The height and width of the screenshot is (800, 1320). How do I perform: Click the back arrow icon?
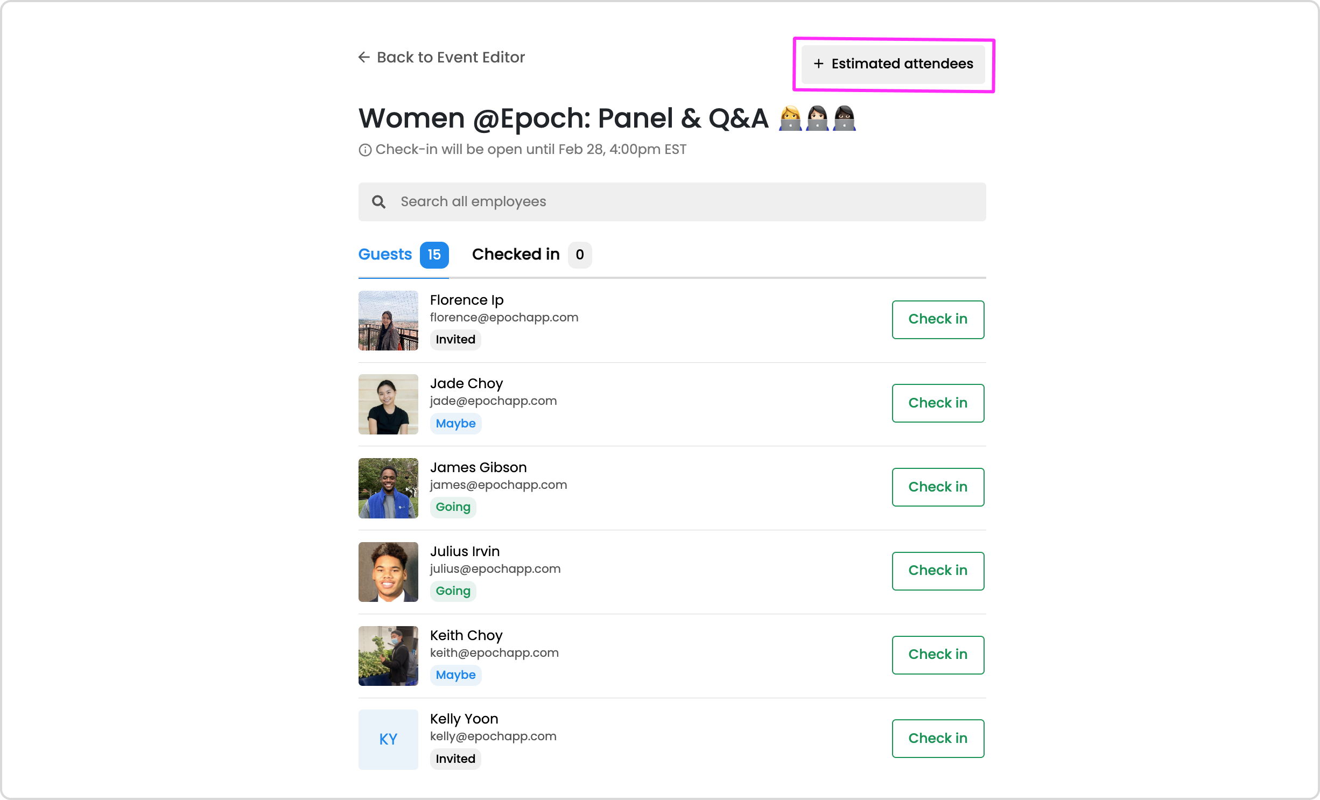tap(364, 57)
